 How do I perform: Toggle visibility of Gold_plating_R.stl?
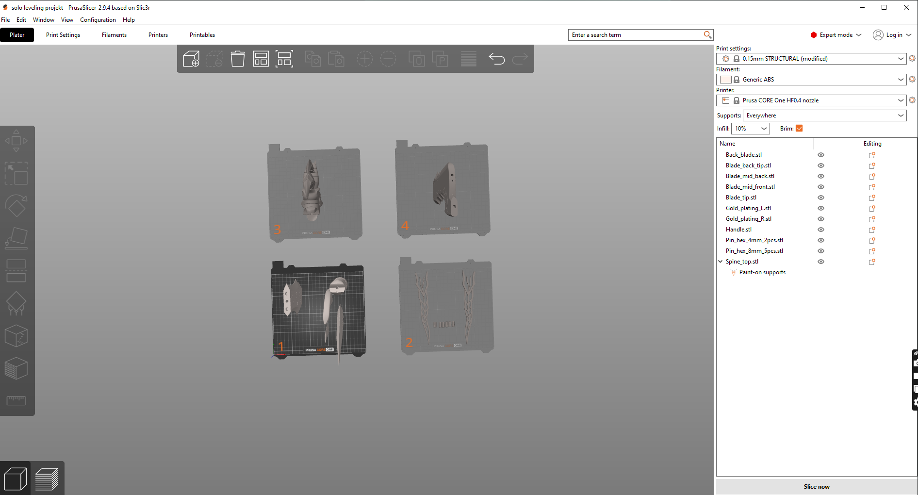[821, 219]
